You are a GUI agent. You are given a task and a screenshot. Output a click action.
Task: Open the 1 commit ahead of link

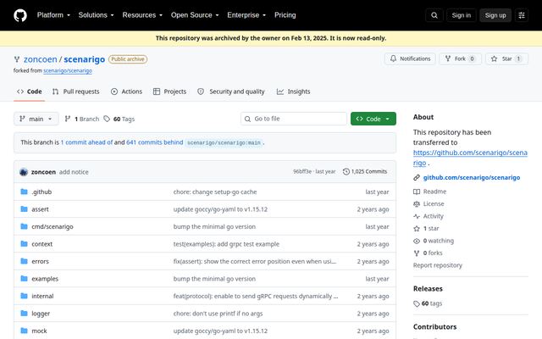[86, 142]
